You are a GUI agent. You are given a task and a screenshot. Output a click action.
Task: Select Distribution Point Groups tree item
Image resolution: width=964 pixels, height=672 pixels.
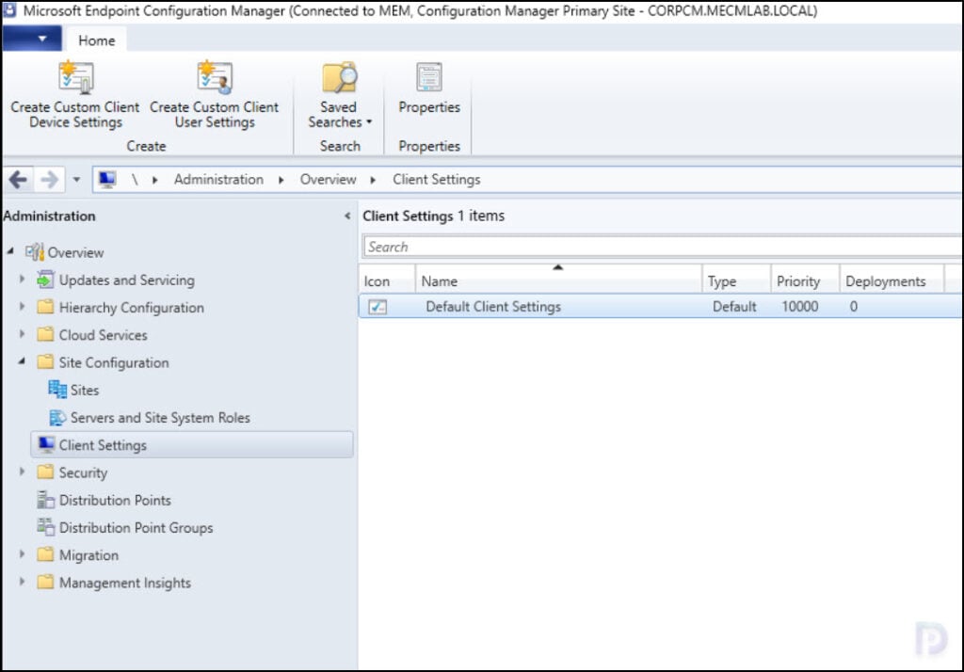136,527
